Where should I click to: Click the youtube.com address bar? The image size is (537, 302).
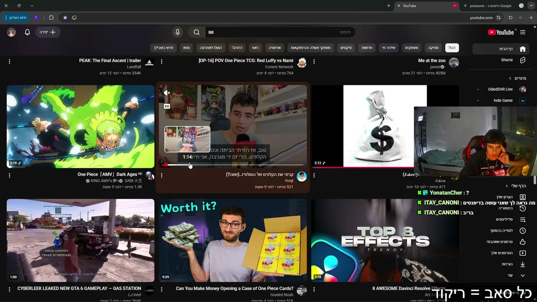tap(481, 18)
